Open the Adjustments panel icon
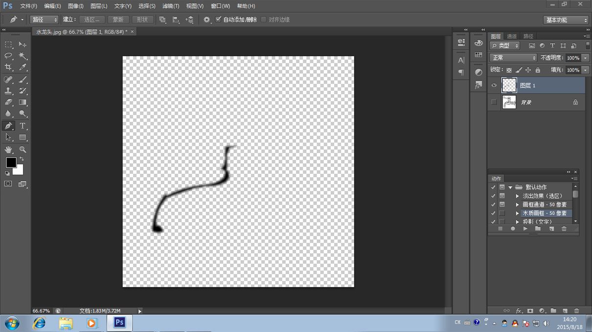 pyautogui.click(x=478, y=72)
